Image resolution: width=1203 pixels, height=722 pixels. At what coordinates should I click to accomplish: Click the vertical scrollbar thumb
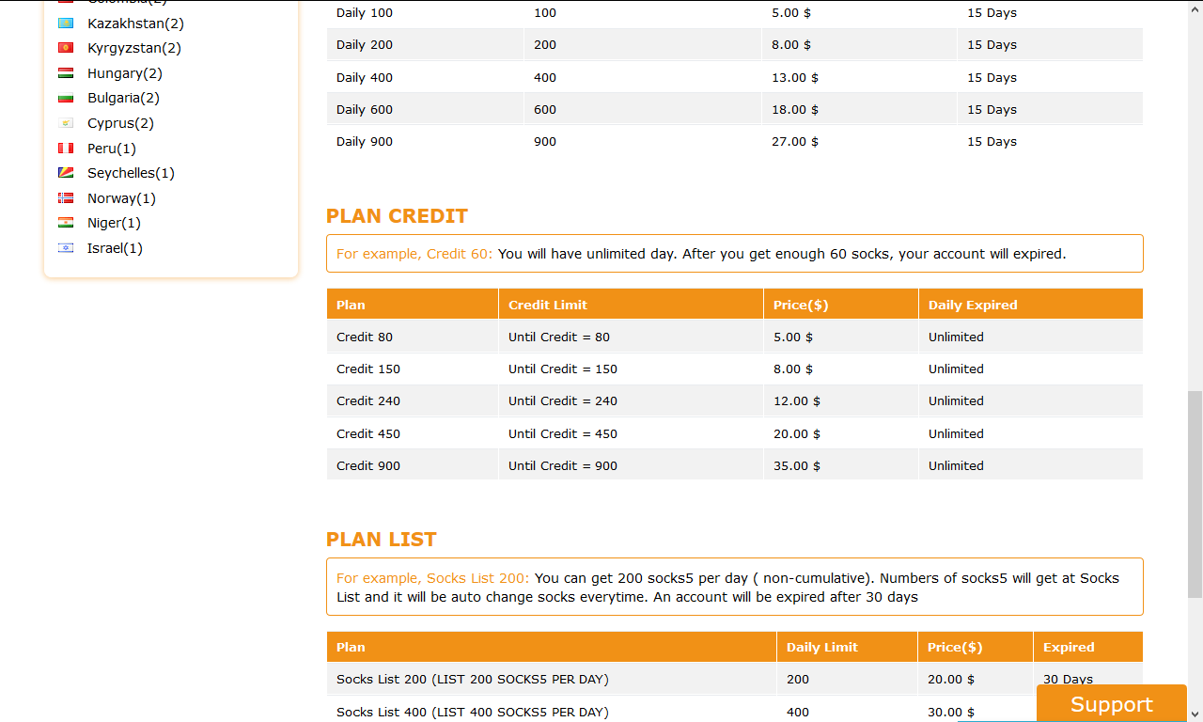(x=1195, y=494)
